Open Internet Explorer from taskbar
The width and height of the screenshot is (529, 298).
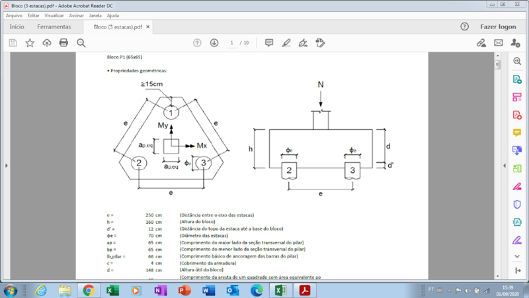pos(41,291)
